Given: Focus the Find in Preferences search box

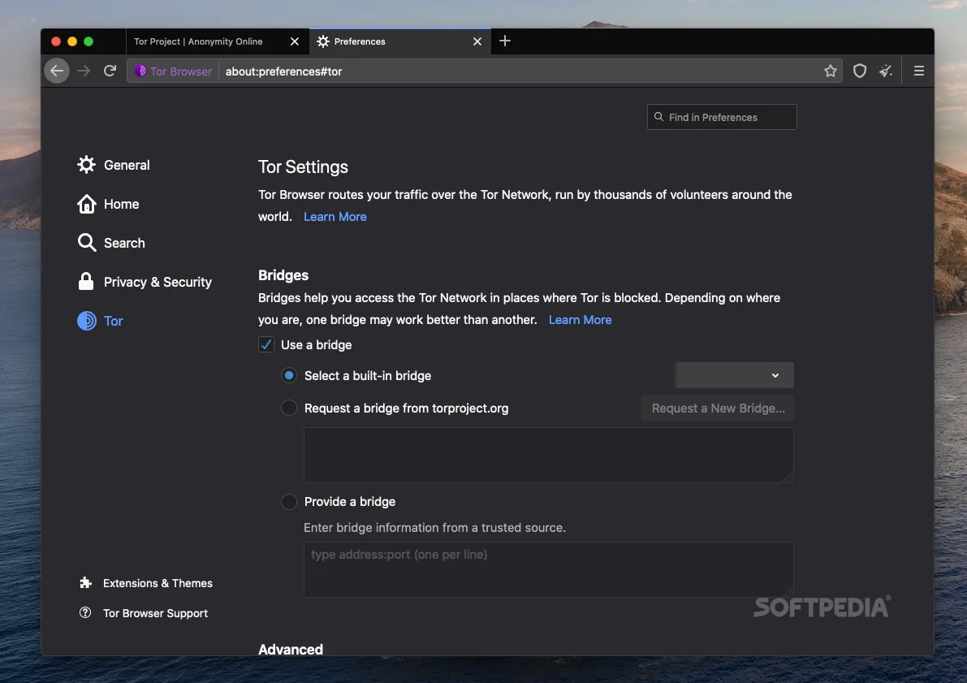Looking at the screenshot, I should pyautogui.click(x=722, y=117).
